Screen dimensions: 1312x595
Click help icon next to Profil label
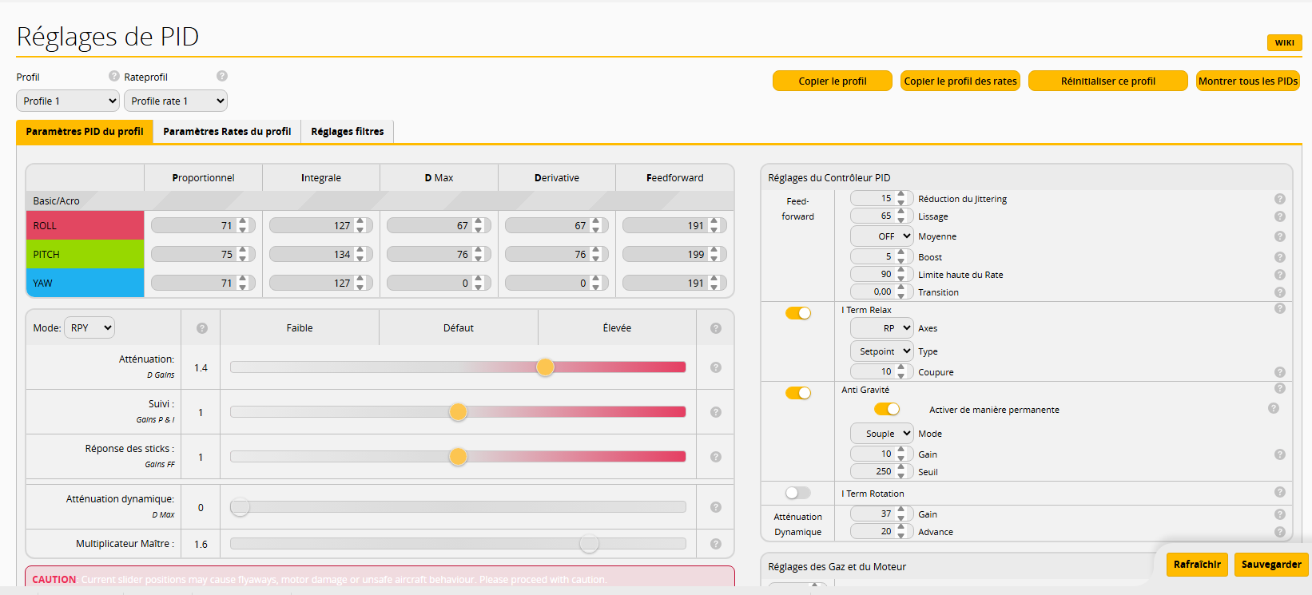114,76
